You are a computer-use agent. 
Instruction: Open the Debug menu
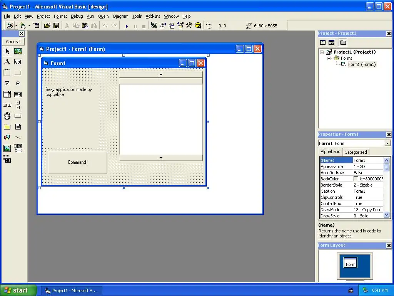(x=77, y=16)
